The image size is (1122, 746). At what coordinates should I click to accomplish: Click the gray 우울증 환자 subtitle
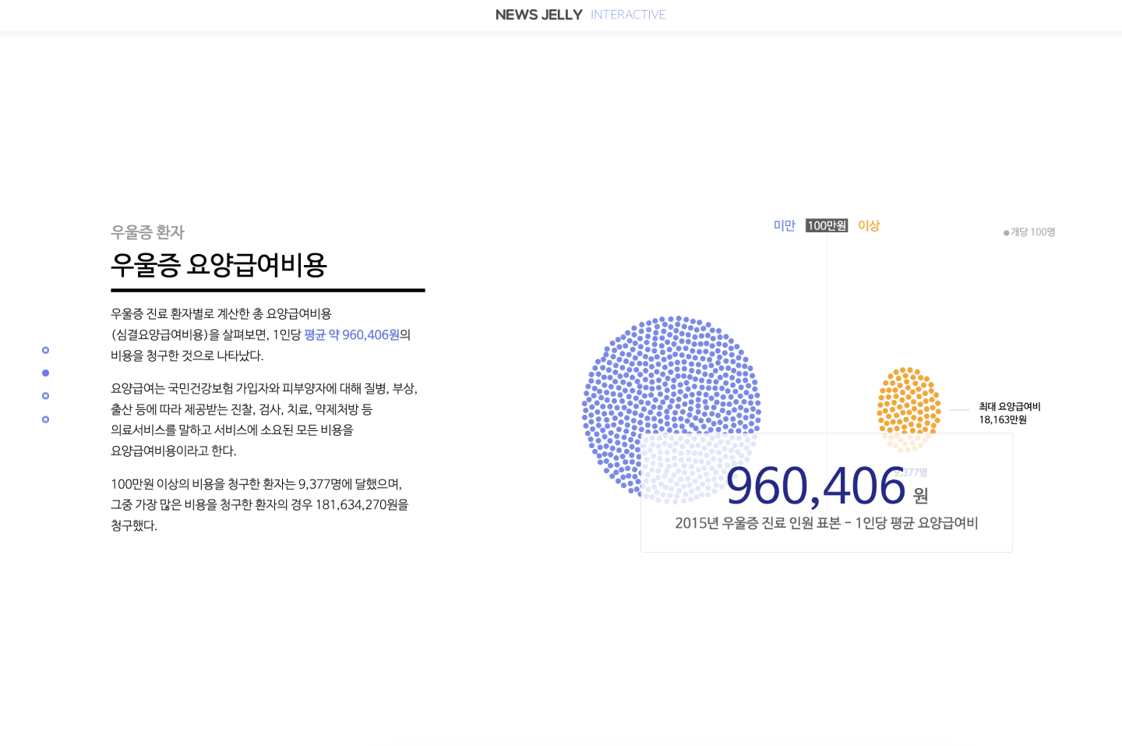click(147, 232)
